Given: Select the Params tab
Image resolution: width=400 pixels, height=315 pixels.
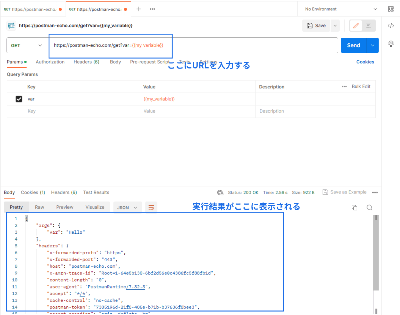Looking at the screenshot, I should (17, 62).
